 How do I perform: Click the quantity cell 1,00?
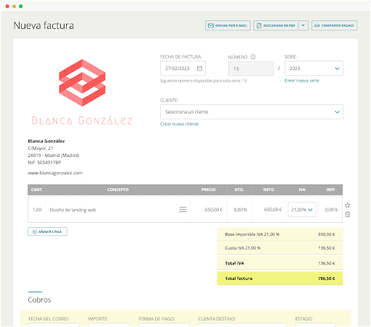[x=37, y=210]
